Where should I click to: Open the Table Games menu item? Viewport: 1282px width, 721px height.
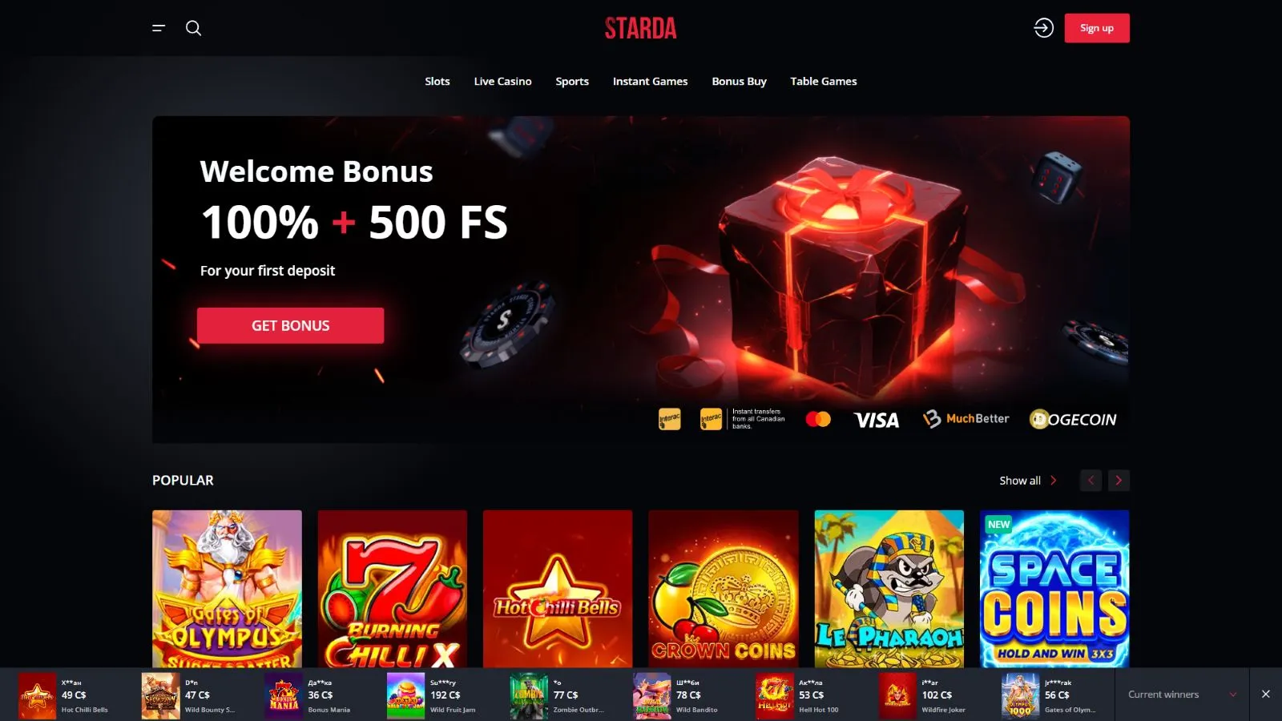(x=824, y=81)
